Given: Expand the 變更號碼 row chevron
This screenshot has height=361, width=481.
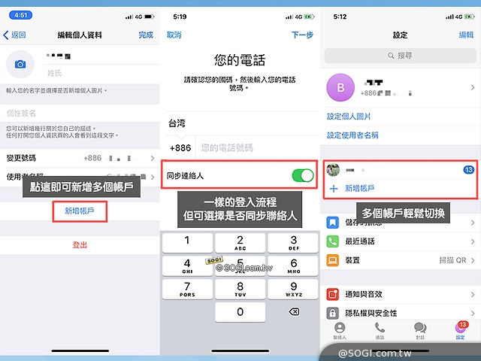Looking at the screenshot, I should coord(153,158).
